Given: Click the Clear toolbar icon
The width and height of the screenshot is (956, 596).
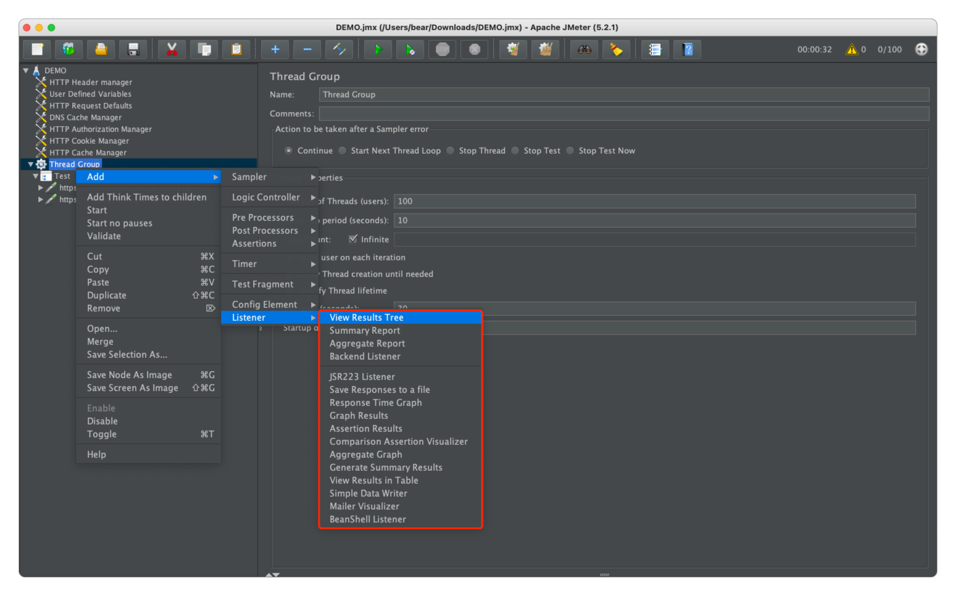Looking at the screenshot, I should tap(513, 49).
